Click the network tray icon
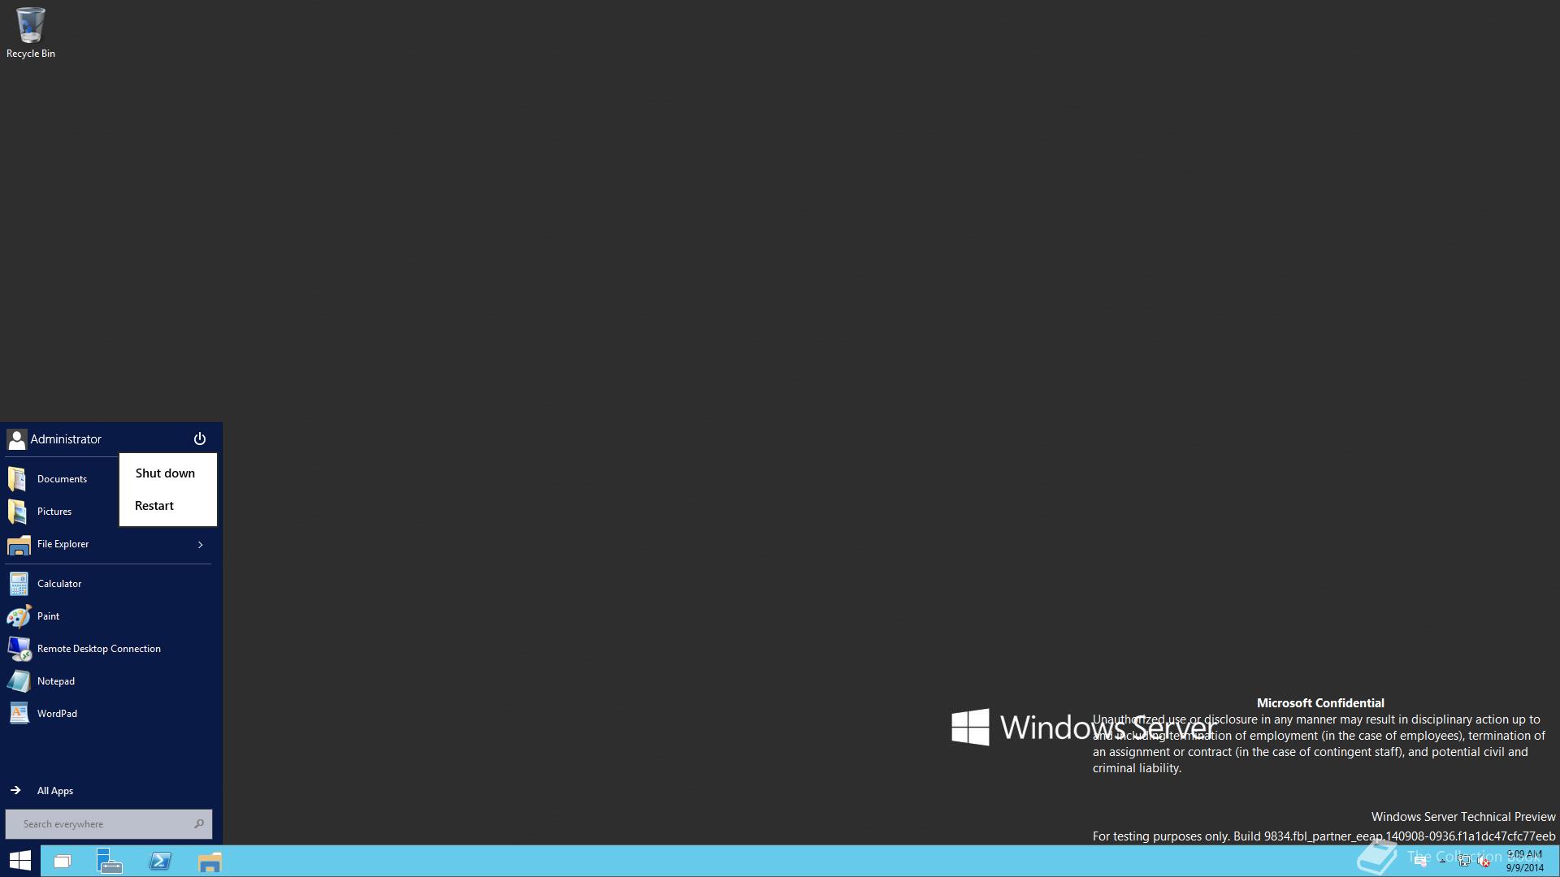1560x877 pixels. click(1464, 861)
